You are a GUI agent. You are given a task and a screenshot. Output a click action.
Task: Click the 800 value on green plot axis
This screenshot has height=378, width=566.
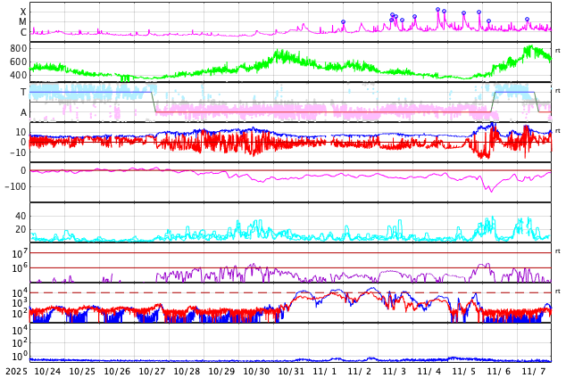(18, 49)
